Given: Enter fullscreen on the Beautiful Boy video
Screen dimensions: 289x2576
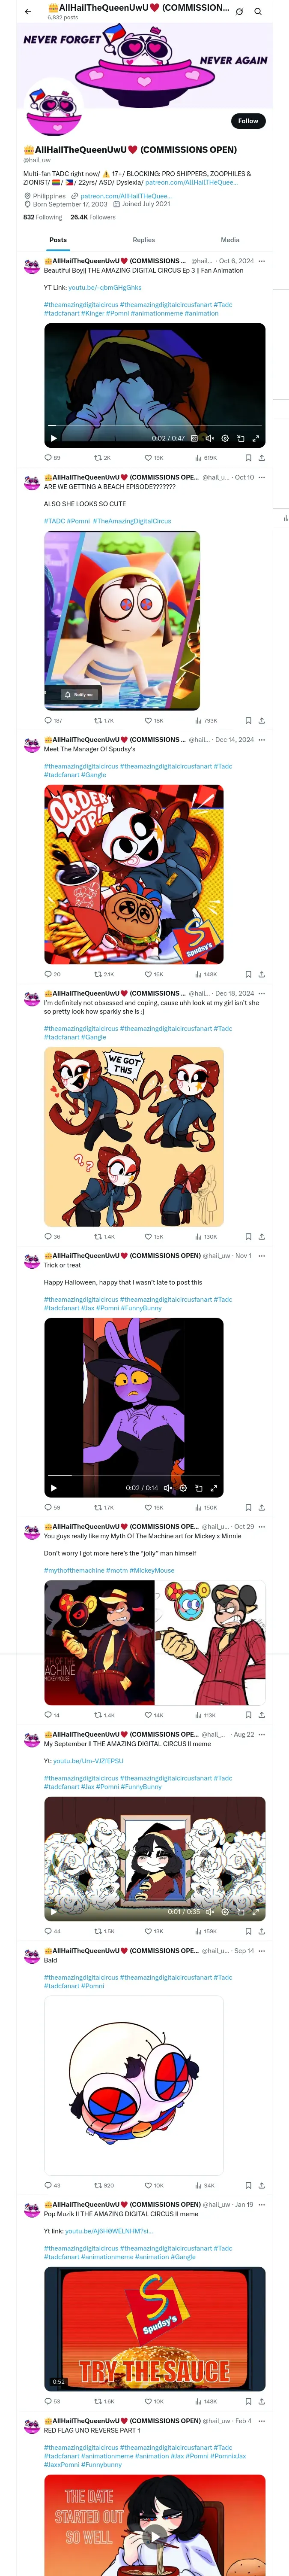Looking at the screenshot, I should coord(256,438).
